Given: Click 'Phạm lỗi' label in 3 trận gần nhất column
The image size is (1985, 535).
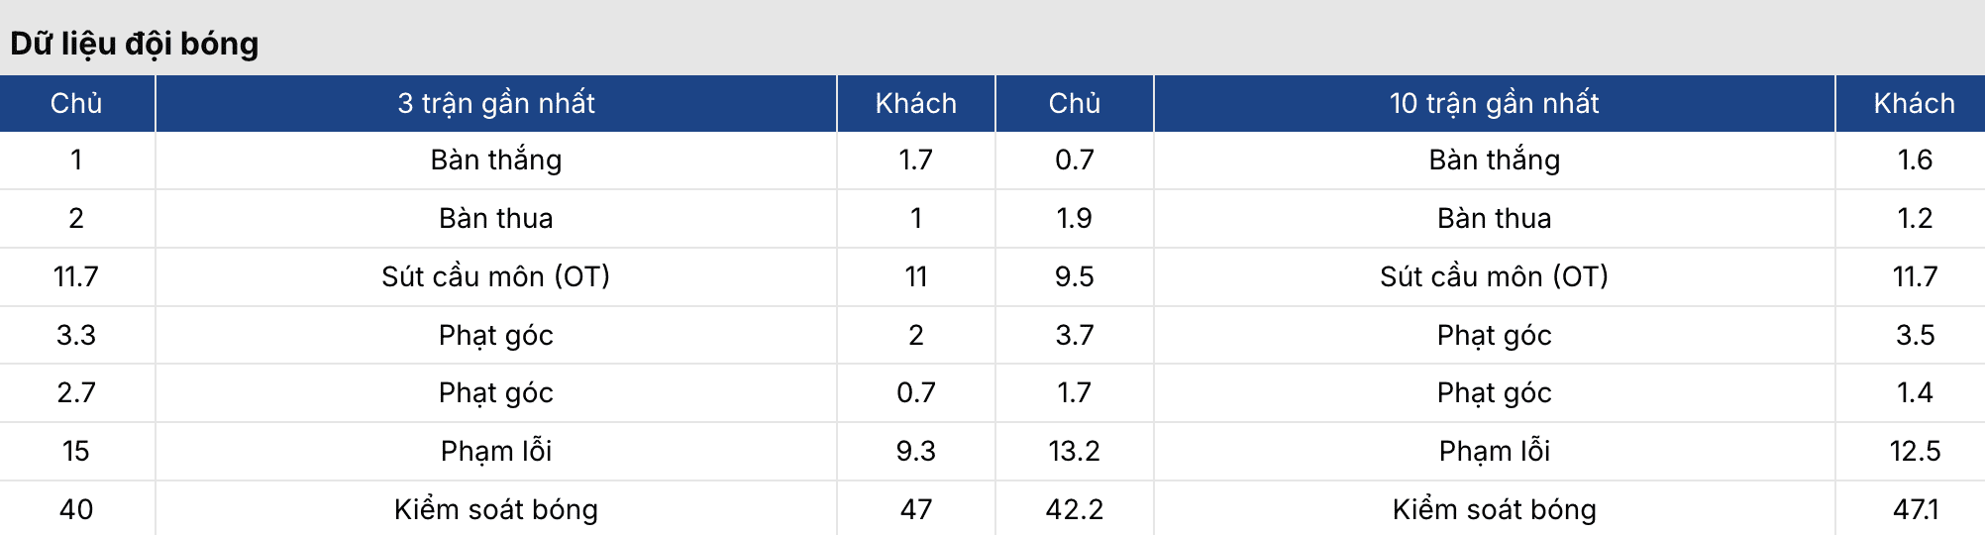Looking at the screenshot, I should tap(496, 451).
